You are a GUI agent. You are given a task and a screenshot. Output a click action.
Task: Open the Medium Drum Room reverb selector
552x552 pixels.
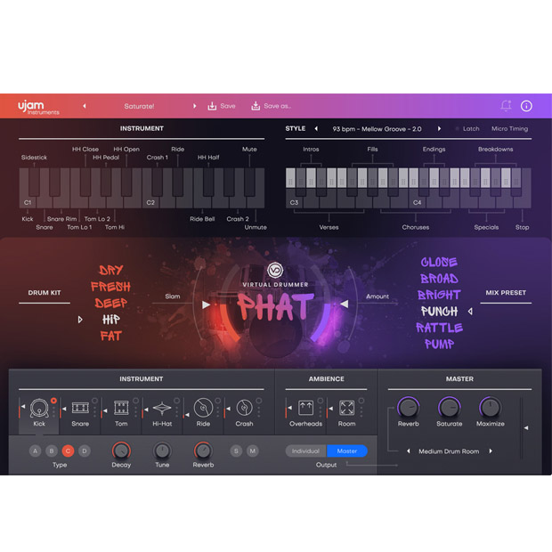point(449,451)
